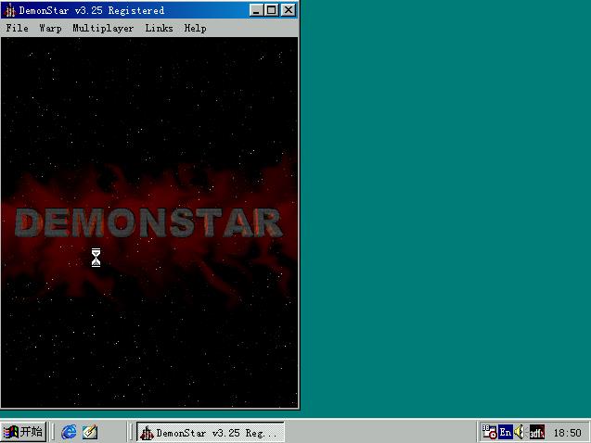Viewport: 591px width, 443px height.
Task: Open the volume speaker tray icon
Action: [x=520, y=432]
